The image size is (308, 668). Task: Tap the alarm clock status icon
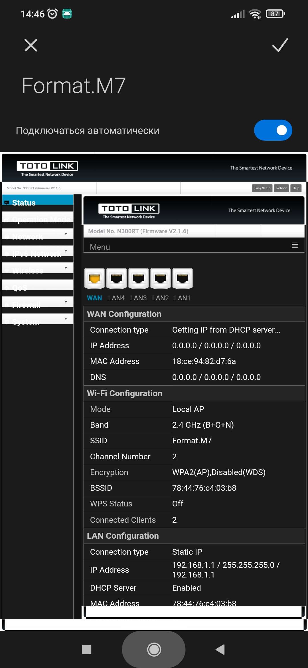52,14
